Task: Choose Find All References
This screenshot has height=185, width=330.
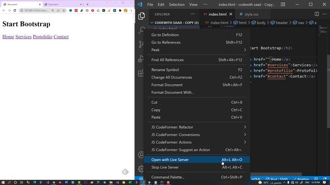Action: tap(197, 60)
